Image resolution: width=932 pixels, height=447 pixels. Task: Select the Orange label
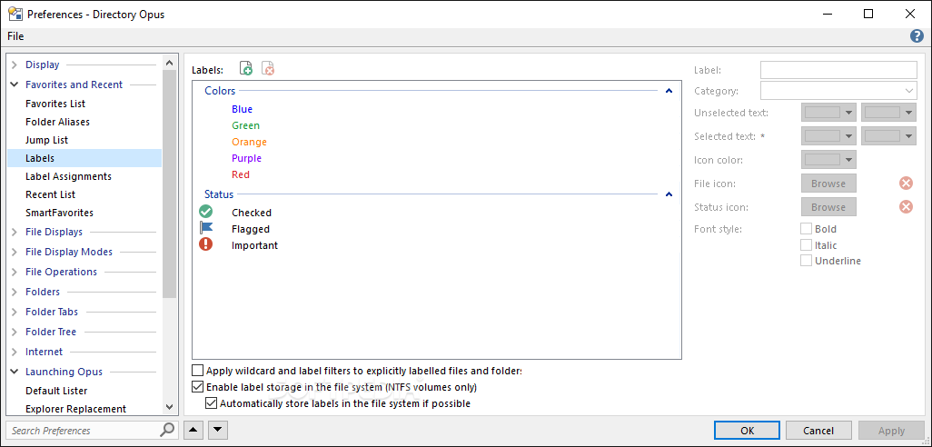pos(249,142)
